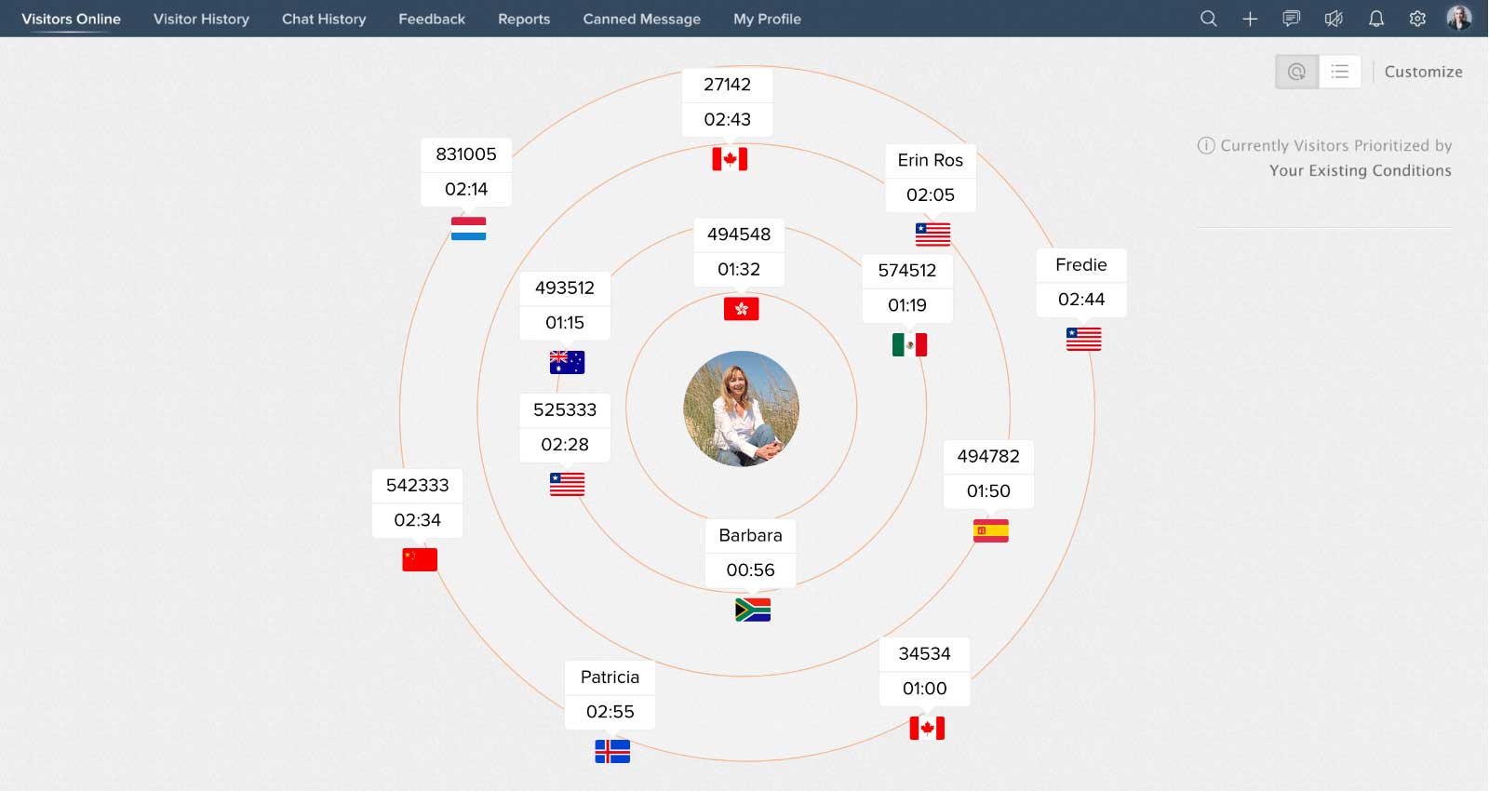This screenshot has width=1489, height=791.
Task: Click the operator photo in the center
Action: click(x=741, y=409)
